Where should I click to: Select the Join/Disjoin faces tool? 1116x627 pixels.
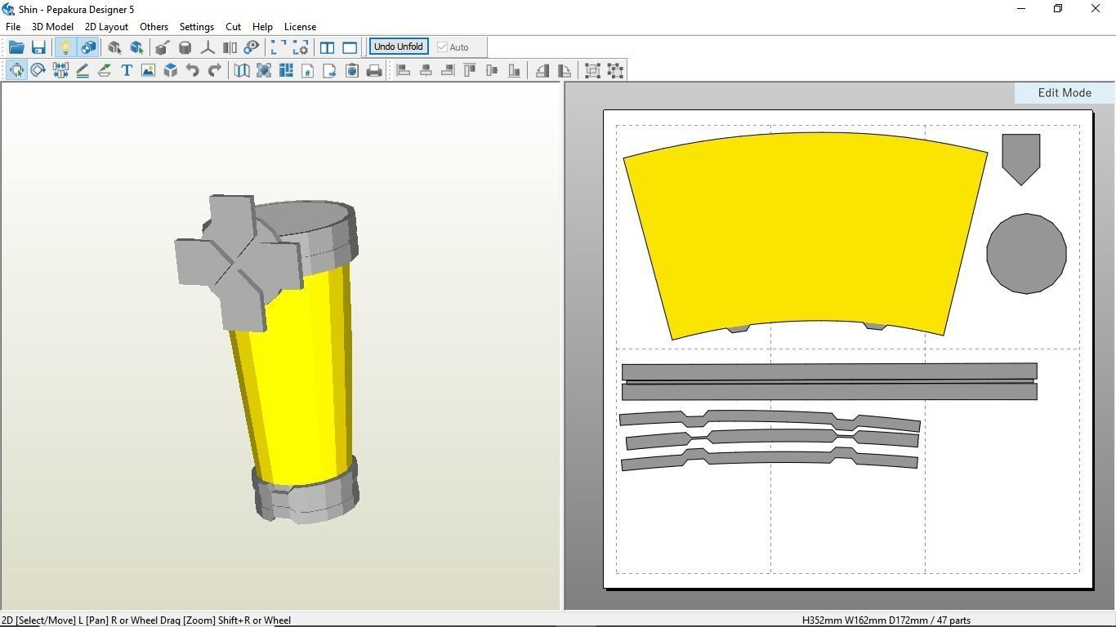tap(60, 71)
